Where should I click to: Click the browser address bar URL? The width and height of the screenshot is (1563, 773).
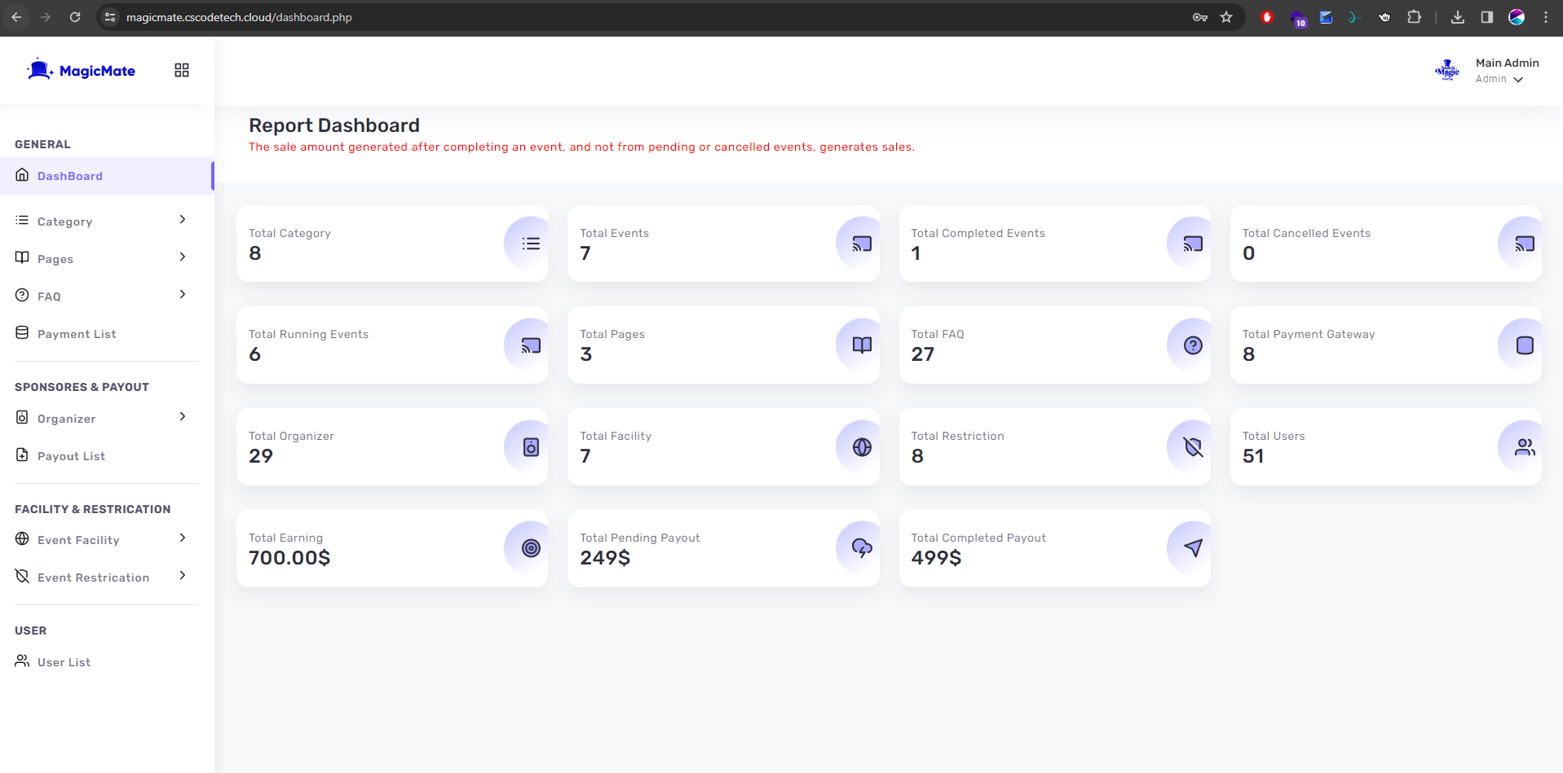coord(239,17)
